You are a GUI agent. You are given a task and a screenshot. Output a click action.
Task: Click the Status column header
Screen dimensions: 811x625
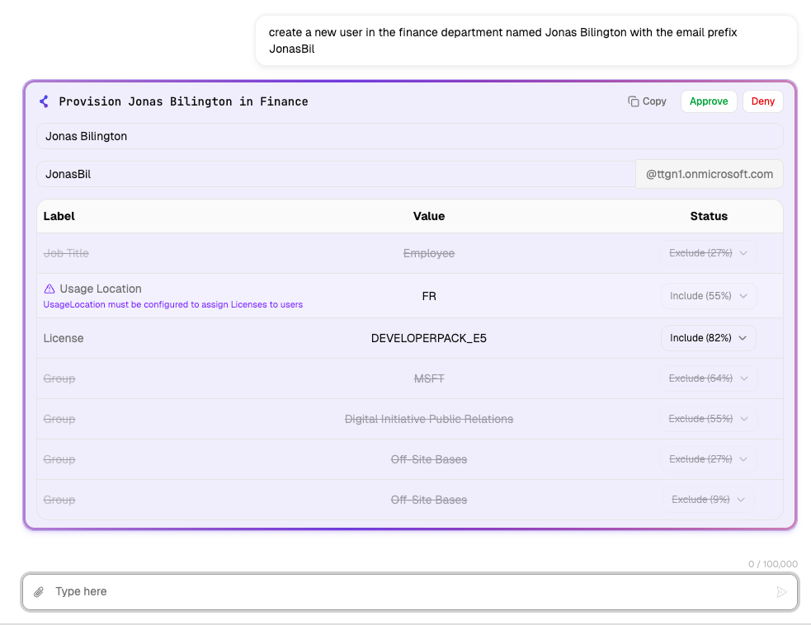pos(709,216)
